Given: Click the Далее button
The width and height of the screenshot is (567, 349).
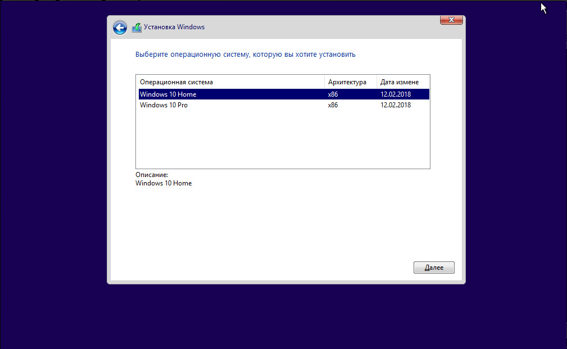Looking at the screenshot, I should coord(434,268).
